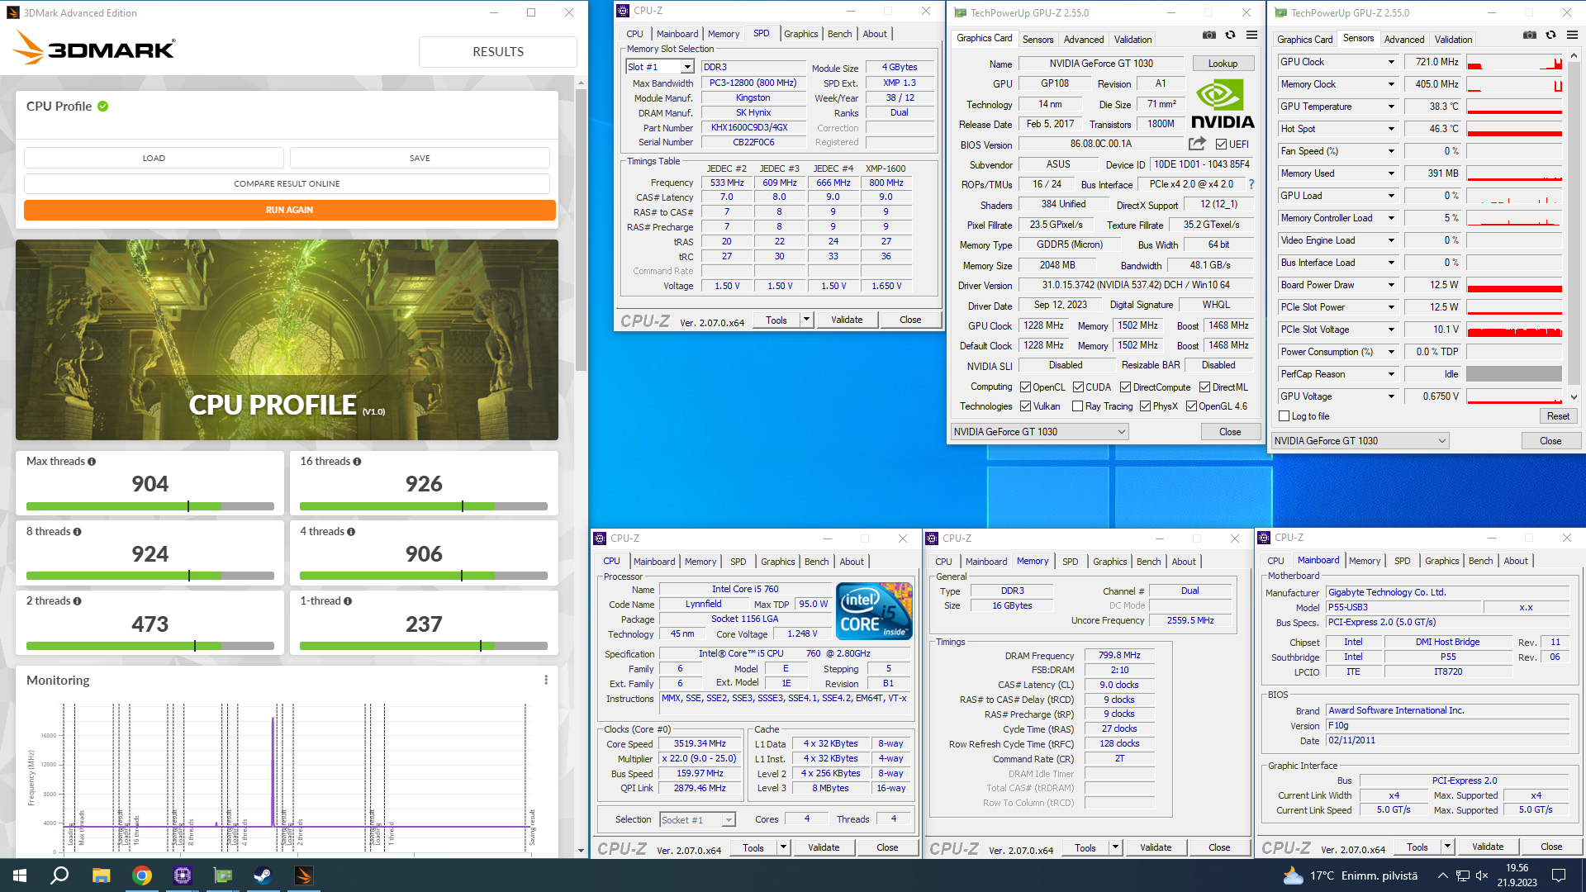Open About tab in CPU-Z Mainboard window

tap(1515, 561)
